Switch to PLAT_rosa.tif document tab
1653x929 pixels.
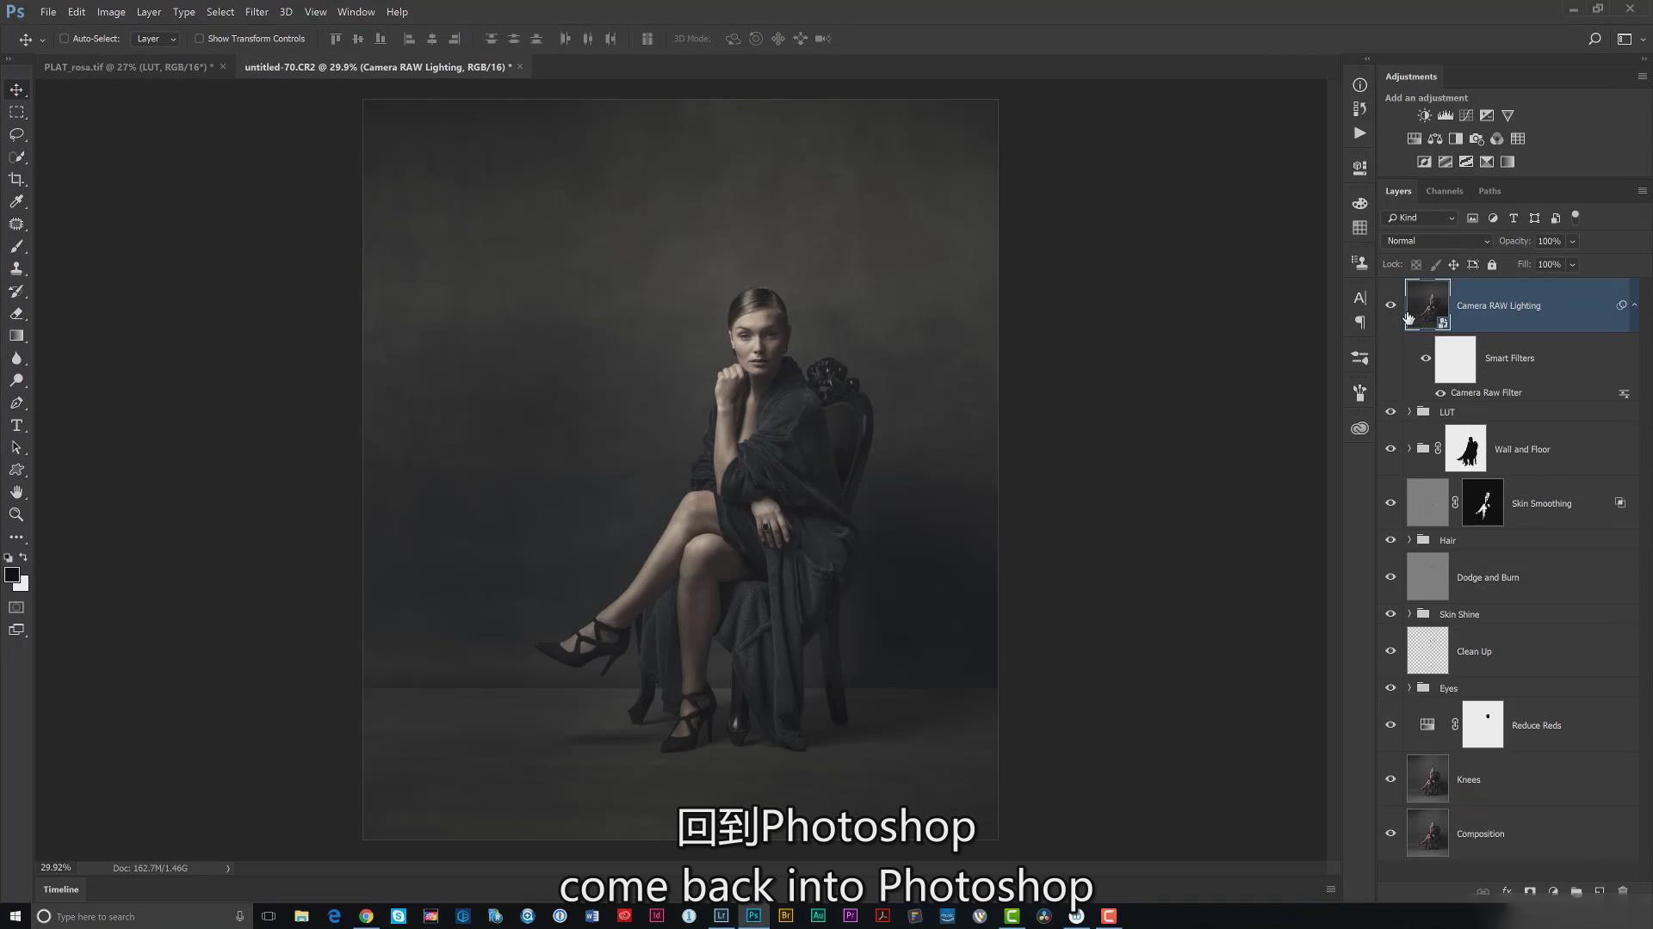click(127, 67)
